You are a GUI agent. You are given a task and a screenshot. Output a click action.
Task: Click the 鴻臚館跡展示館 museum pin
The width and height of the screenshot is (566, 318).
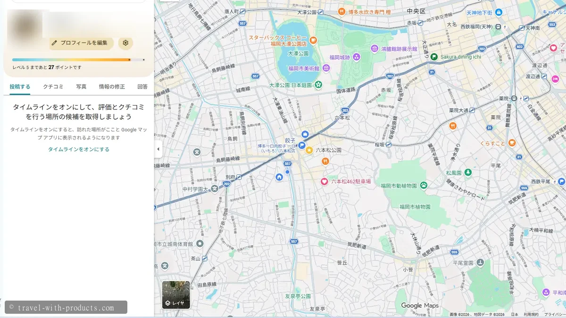coord(375,49)
